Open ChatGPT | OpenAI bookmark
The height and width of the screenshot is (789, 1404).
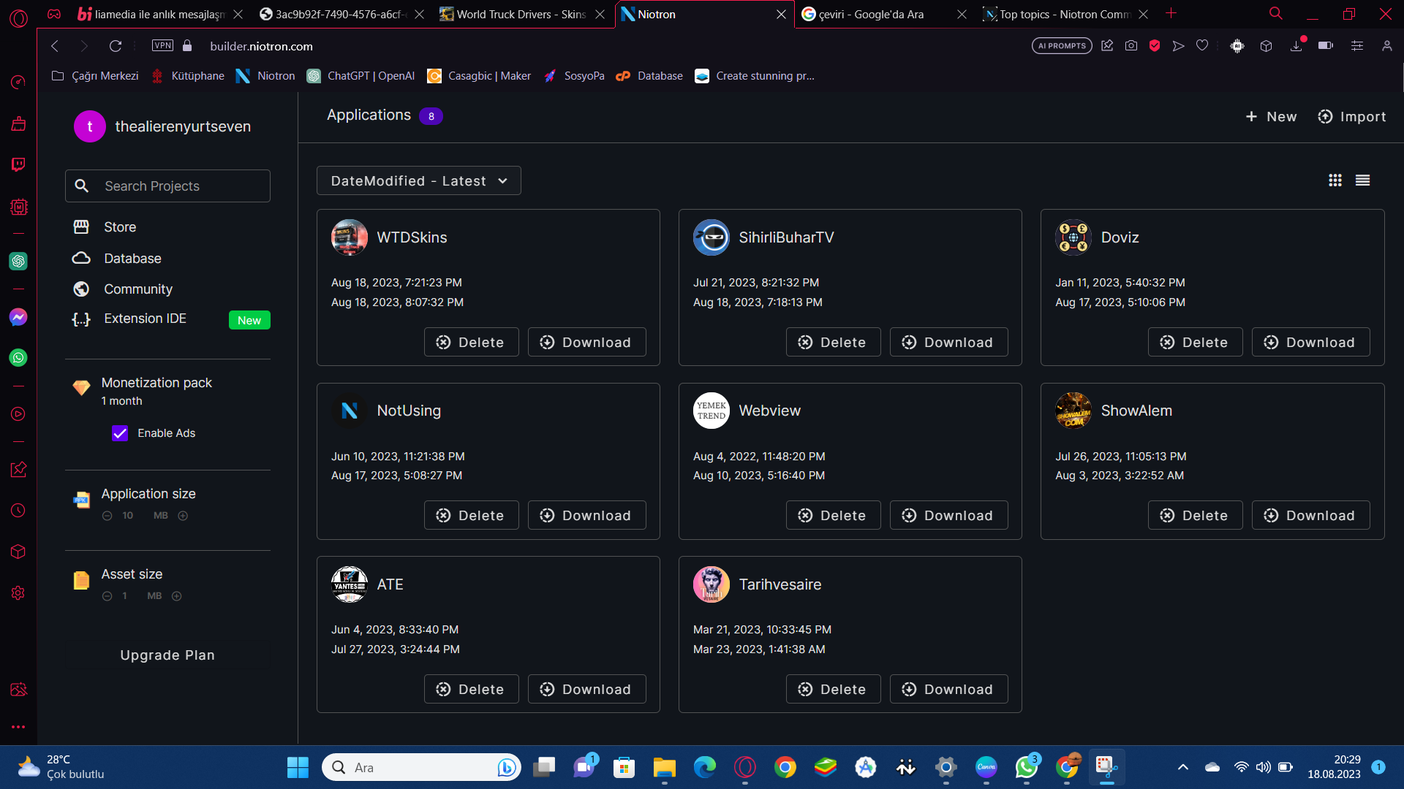[x=361, y=76]
